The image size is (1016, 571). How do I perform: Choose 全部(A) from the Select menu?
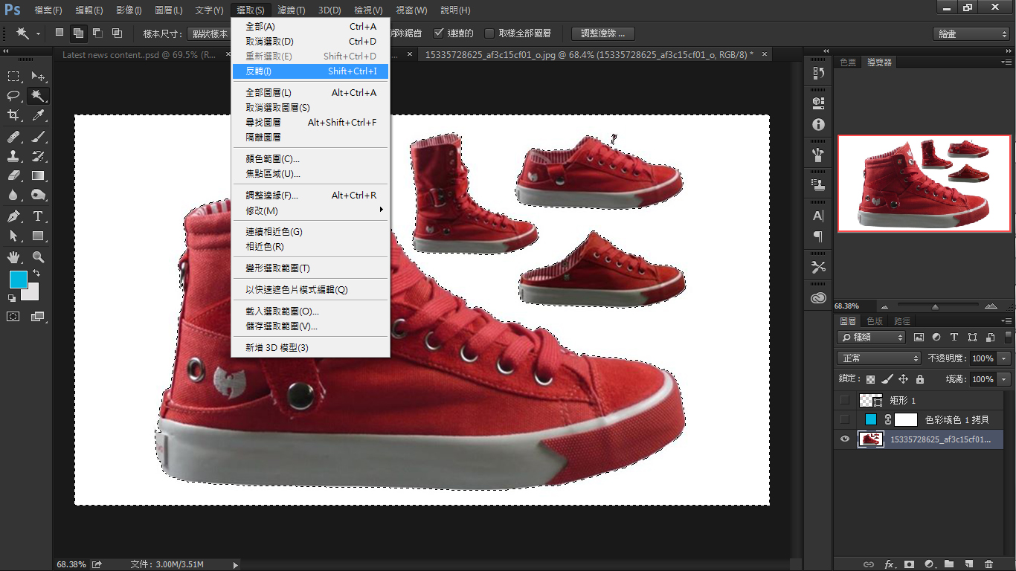311,27
